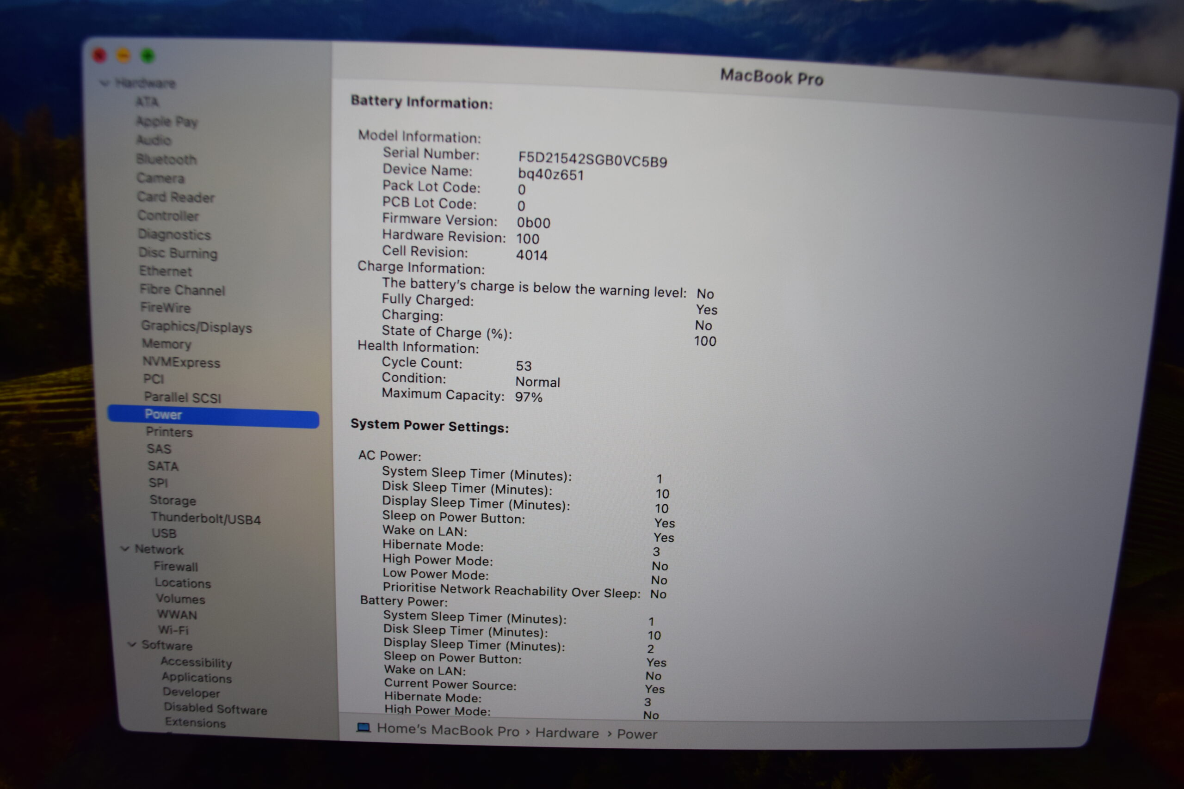Click the Health Information label

418,347
